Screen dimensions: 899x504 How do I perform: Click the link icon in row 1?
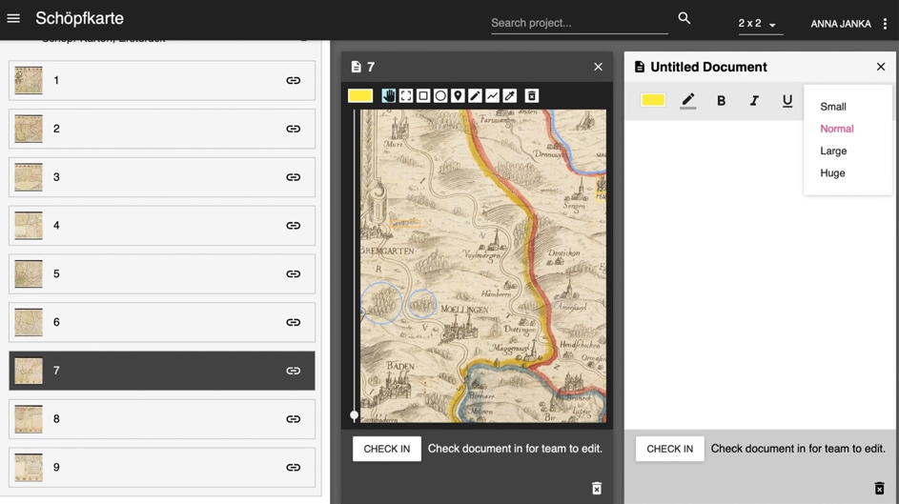tap(293, 80)
